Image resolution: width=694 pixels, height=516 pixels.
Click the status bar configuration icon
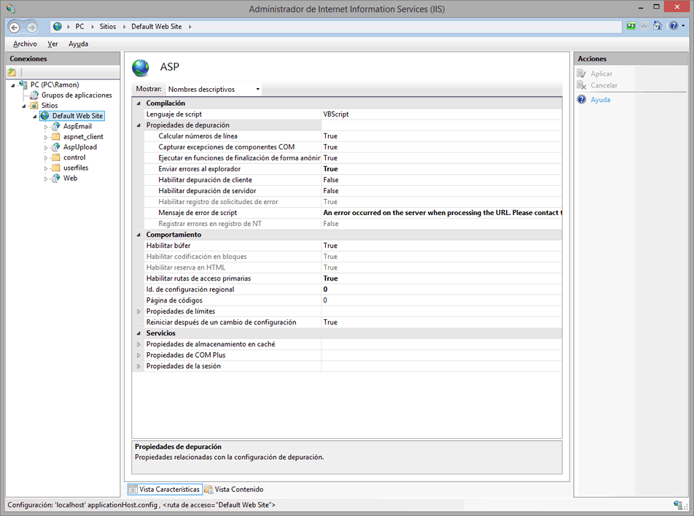678,504
